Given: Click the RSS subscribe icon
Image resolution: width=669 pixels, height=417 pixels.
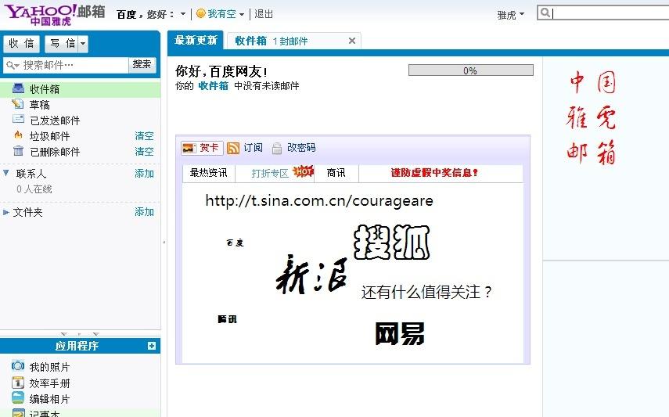Looking at the screenshot, I should pyautogui.click(x=233, y=148).
